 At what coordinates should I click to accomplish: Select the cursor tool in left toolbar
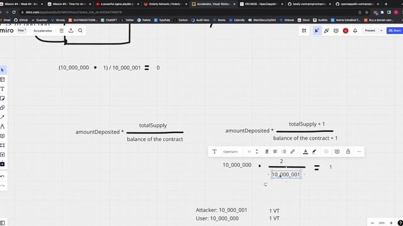3,70
